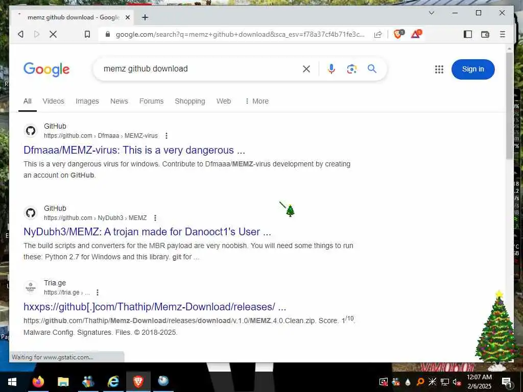Clear the search query X
This screenshot has height=392, width=523.
306,69
